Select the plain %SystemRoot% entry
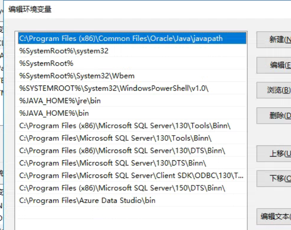 47,63
